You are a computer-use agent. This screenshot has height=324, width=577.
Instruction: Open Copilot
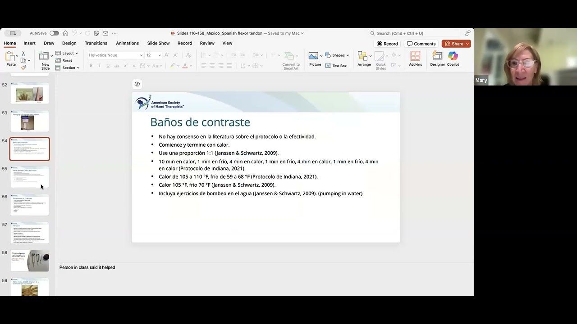click(453, 58)
